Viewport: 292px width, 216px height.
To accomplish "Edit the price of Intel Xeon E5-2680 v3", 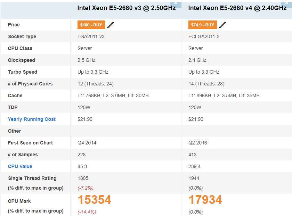I will [111, 25].
